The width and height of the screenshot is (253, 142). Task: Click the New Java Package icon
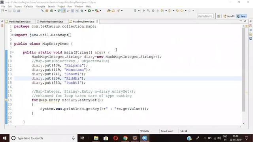coord(47,11)
